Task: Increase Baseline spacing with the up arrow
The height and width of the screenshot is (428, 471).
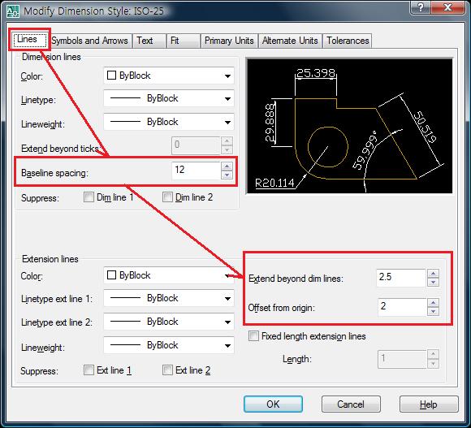Action: [x=227, y=166]
